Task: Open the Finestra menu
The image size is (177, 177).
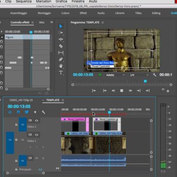Action: [78, 1]
